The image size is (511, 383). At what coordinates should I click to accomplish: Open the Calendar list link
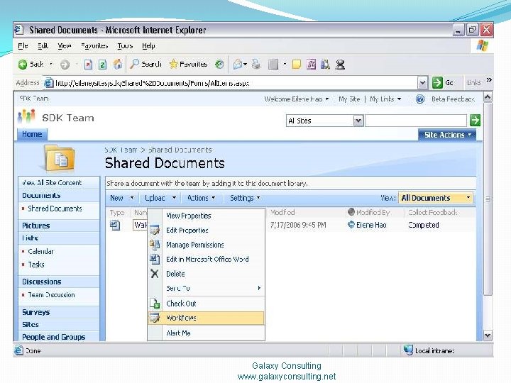40,251
